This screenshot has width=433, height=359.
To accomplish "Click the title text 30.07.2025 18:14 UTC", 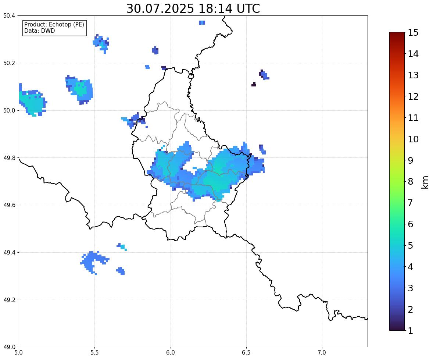I will coord(193,8).
